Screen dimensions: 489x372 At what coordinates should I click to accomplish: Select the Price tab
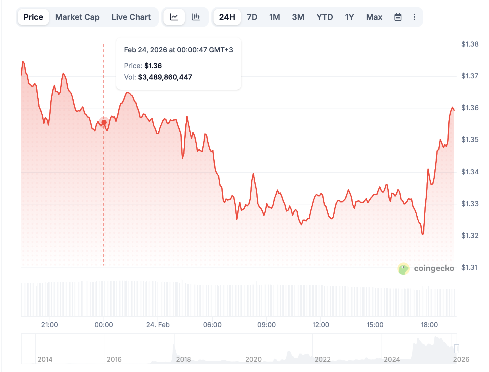click(x=33, y=17)
